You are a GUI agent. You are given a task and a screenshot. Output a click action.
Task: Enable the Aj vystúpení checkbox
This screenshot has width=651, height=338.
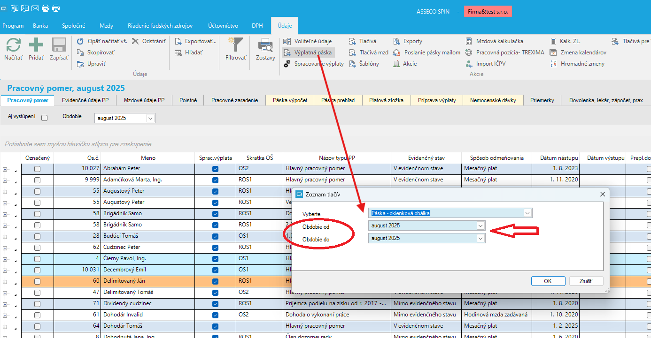(45, 118)
